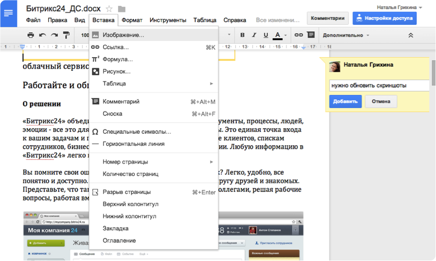Image resolution: width=436 pixels, height=261 pixels.
Task: Choose Оглавление menu item
Action: point(154,241)
